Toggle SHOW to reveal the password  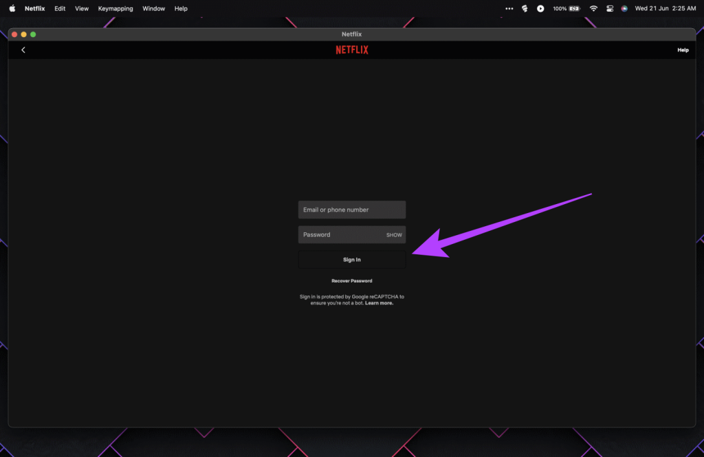(394, 235)
